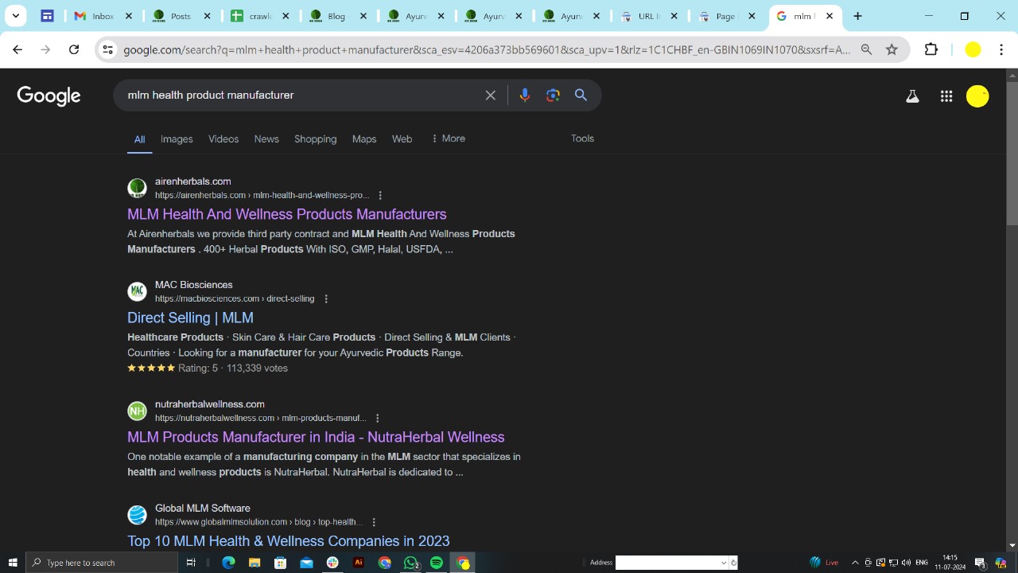
Task: Click the blue search magnifier button
Action: point(581,95)
